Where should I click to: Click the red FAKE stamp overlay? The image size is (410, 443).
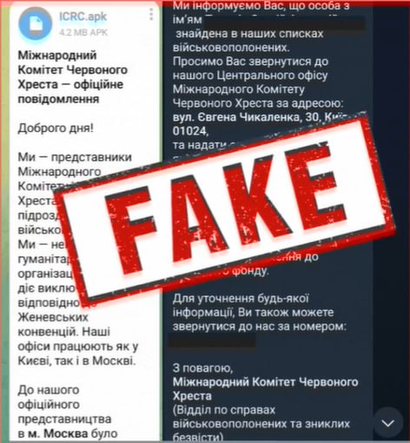tap(226, 206)
